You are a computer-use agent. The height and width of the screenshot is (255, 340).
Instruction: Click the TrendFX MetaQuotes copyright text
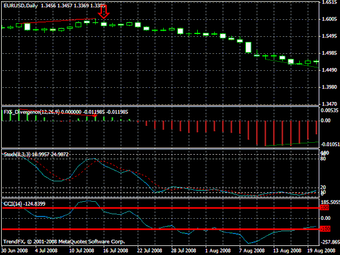pos(64,241)
